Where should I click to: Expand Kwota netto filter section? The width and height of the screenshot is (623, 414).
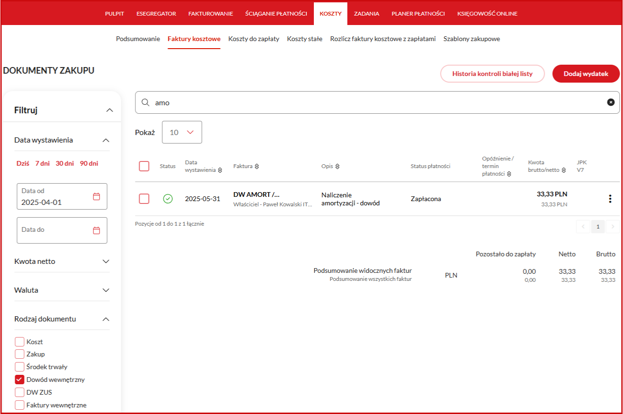[106, 262]
